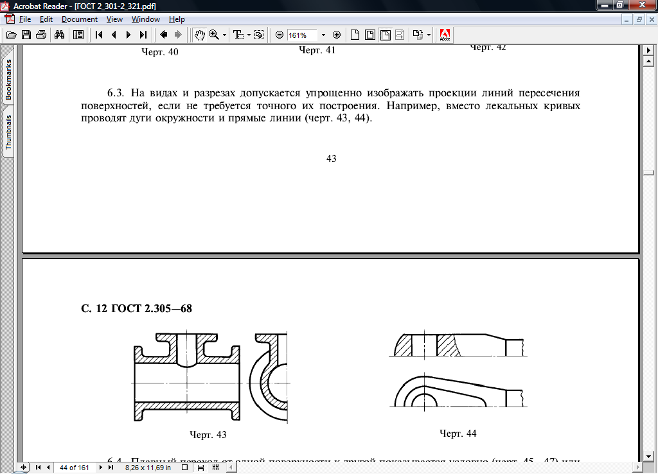The width and height of the screenshot is (658, 474).
Task: Save a copy using the floppy disk icon
Action: click(26, 35)
